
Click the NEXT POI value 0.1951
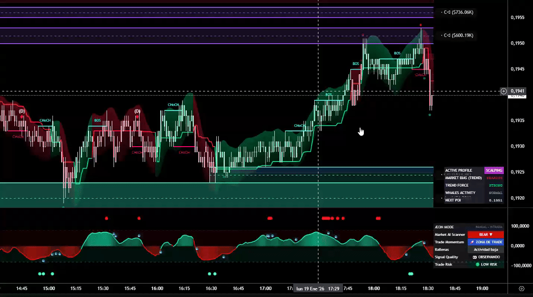(x=495, y=200)
